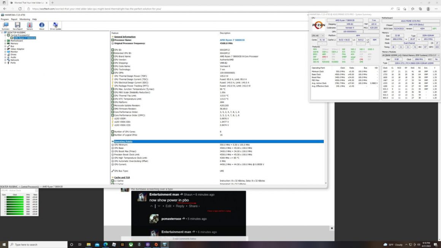Launch Firefox from the taskbar
441x248 pixels.
point(156,244)
